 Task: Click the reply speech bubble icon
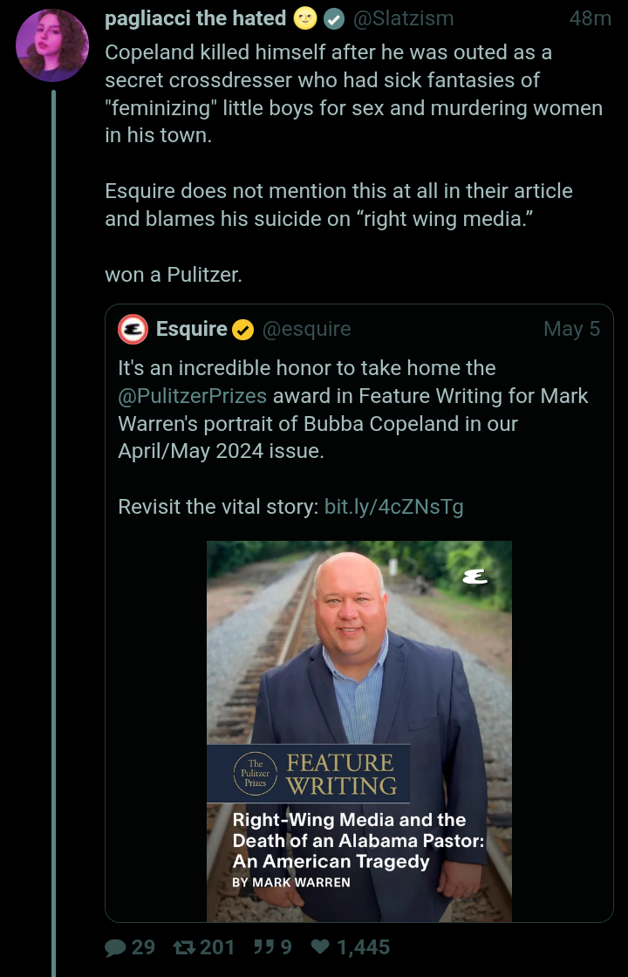(x=115, y=947)
